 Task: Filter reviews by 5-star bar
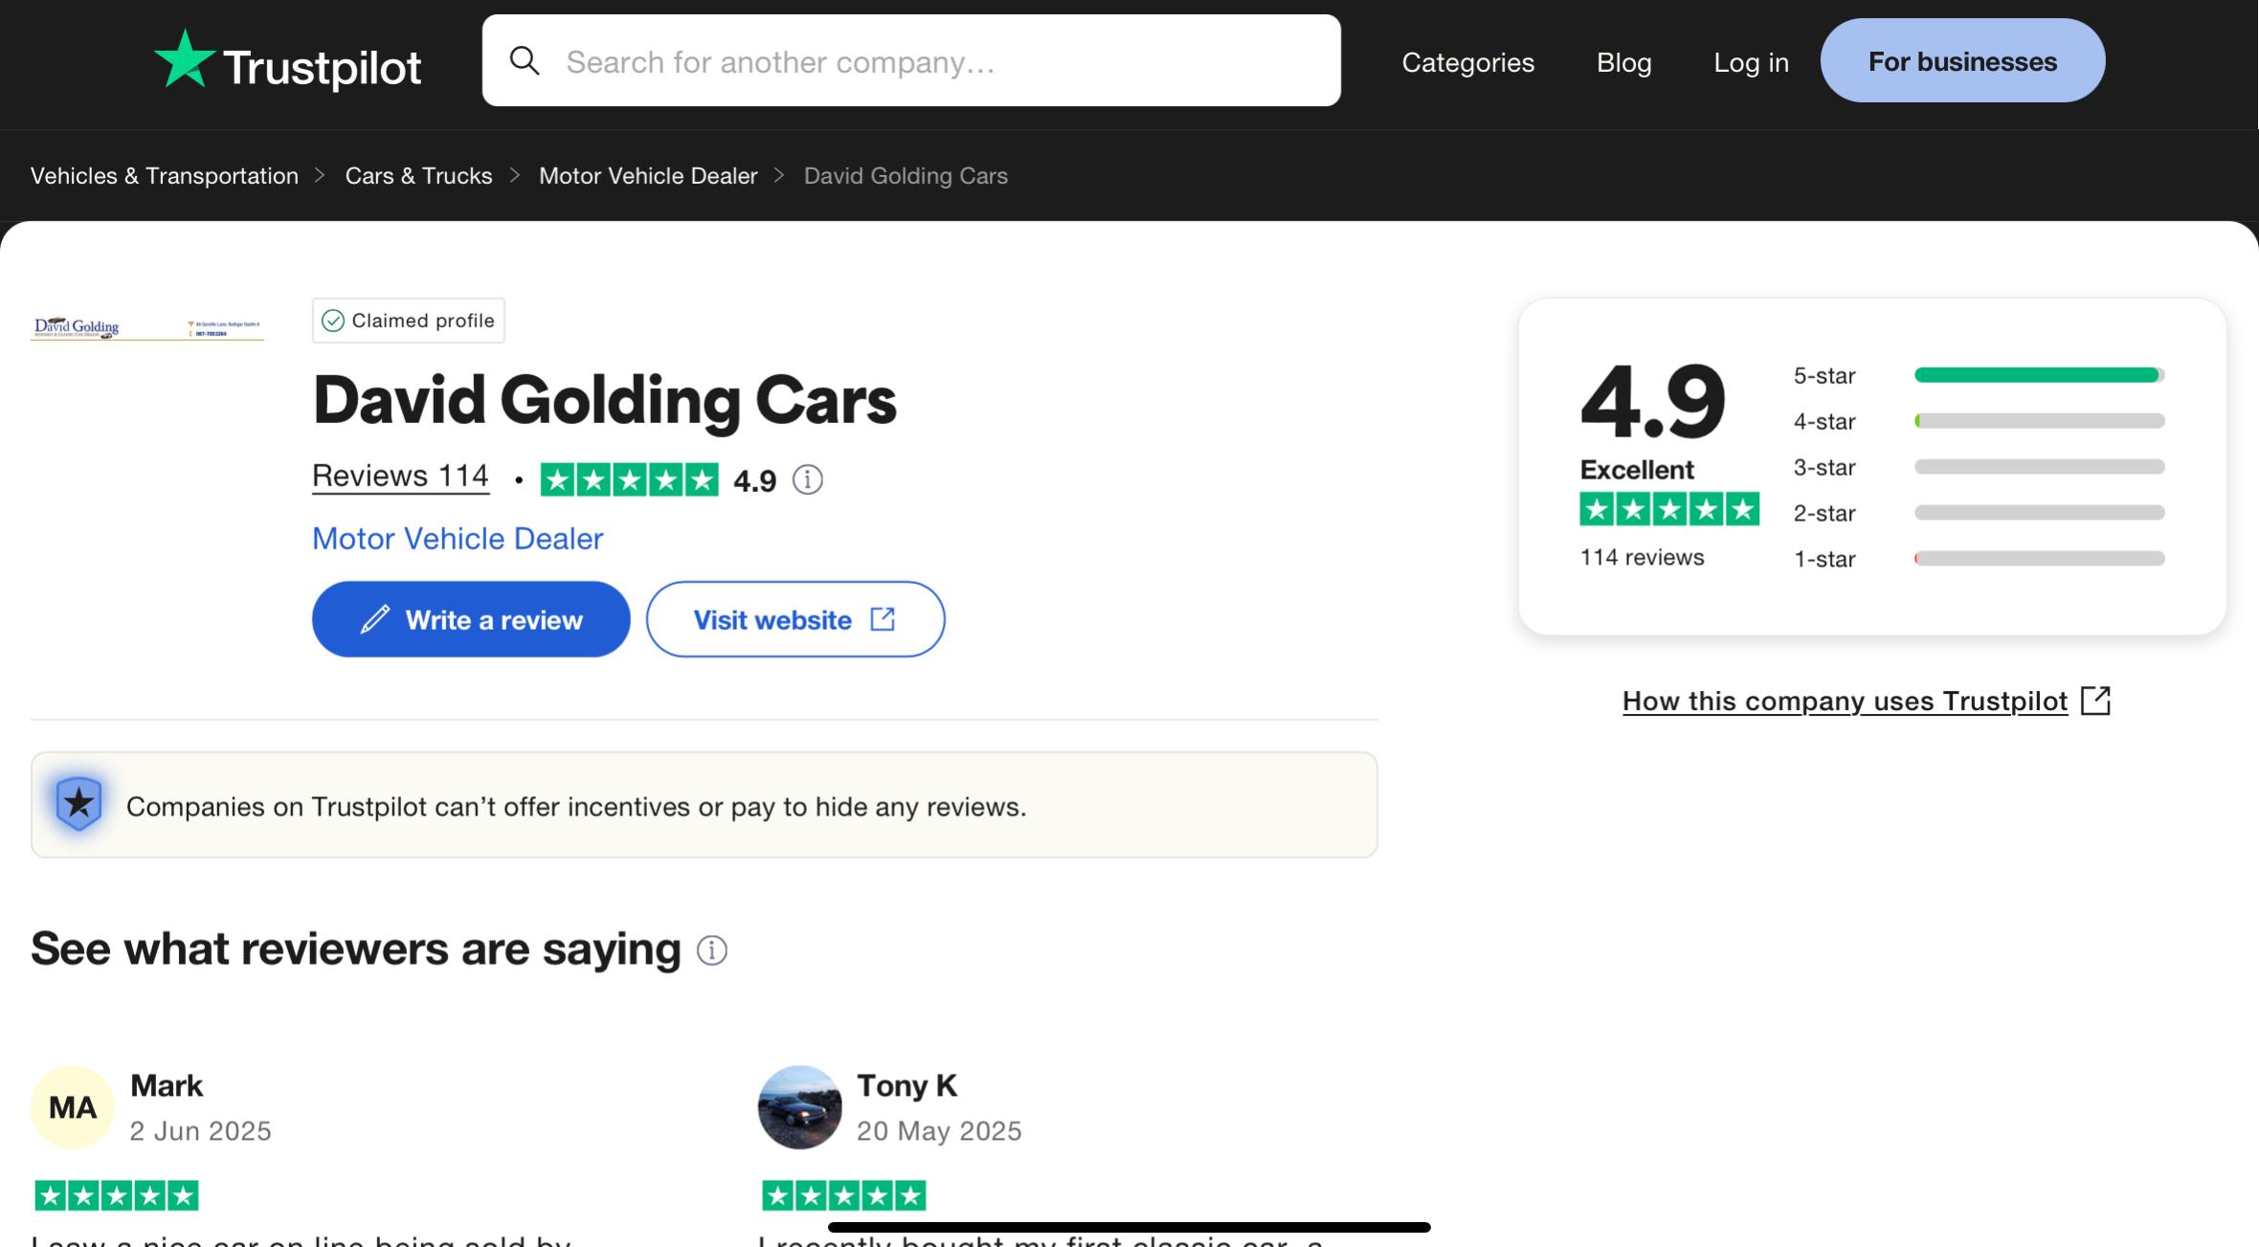(x=2038, y=375)
